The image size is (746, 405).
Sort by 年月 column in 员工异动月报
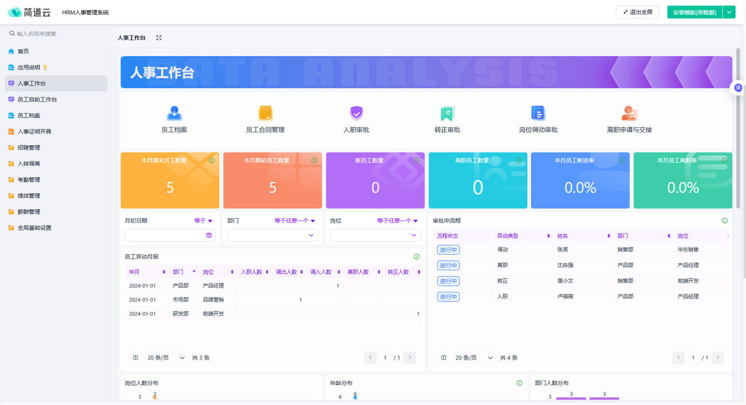point(164,272)
